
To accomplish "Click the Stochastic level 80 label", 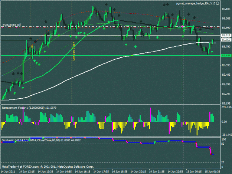I will coord(223,144).
